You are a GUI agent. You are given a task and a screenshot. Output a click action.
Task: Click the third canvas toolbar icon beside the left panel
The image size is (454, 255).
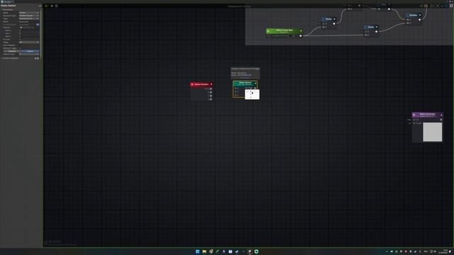click(57, 6)
